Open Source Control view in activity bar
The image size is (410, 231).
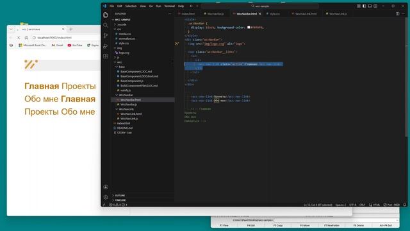coord(106,35)
